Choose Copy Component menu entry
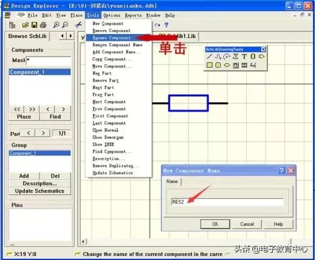 [119, 59]
